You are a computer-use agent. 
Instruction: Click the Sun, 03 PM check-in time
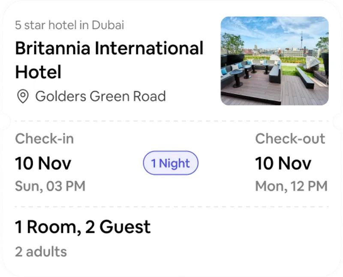[x=50, y=186]
